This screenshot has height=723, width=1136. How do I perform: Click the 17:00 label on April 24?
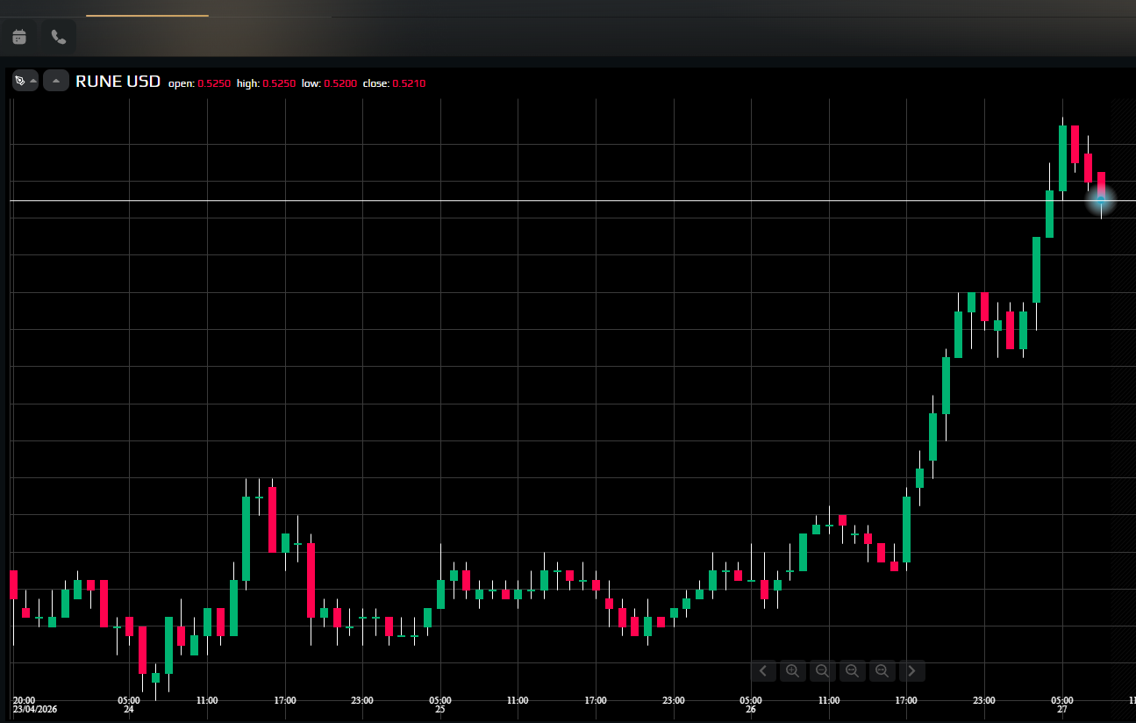coord(284,700)
